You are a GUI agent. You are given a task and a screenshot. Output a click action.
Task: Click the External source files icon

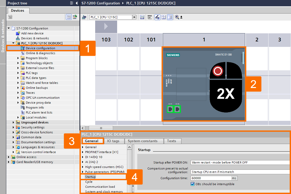[23, 68]
